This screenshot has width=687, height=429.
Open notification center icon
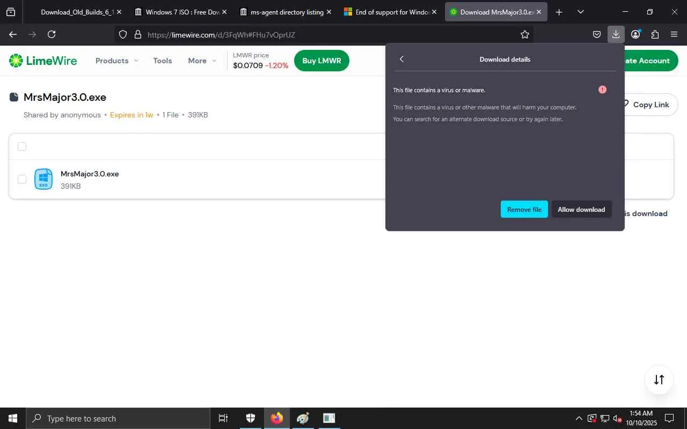[669, 418]
